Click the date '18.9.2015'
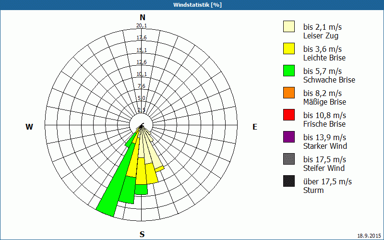 (370, 236)
